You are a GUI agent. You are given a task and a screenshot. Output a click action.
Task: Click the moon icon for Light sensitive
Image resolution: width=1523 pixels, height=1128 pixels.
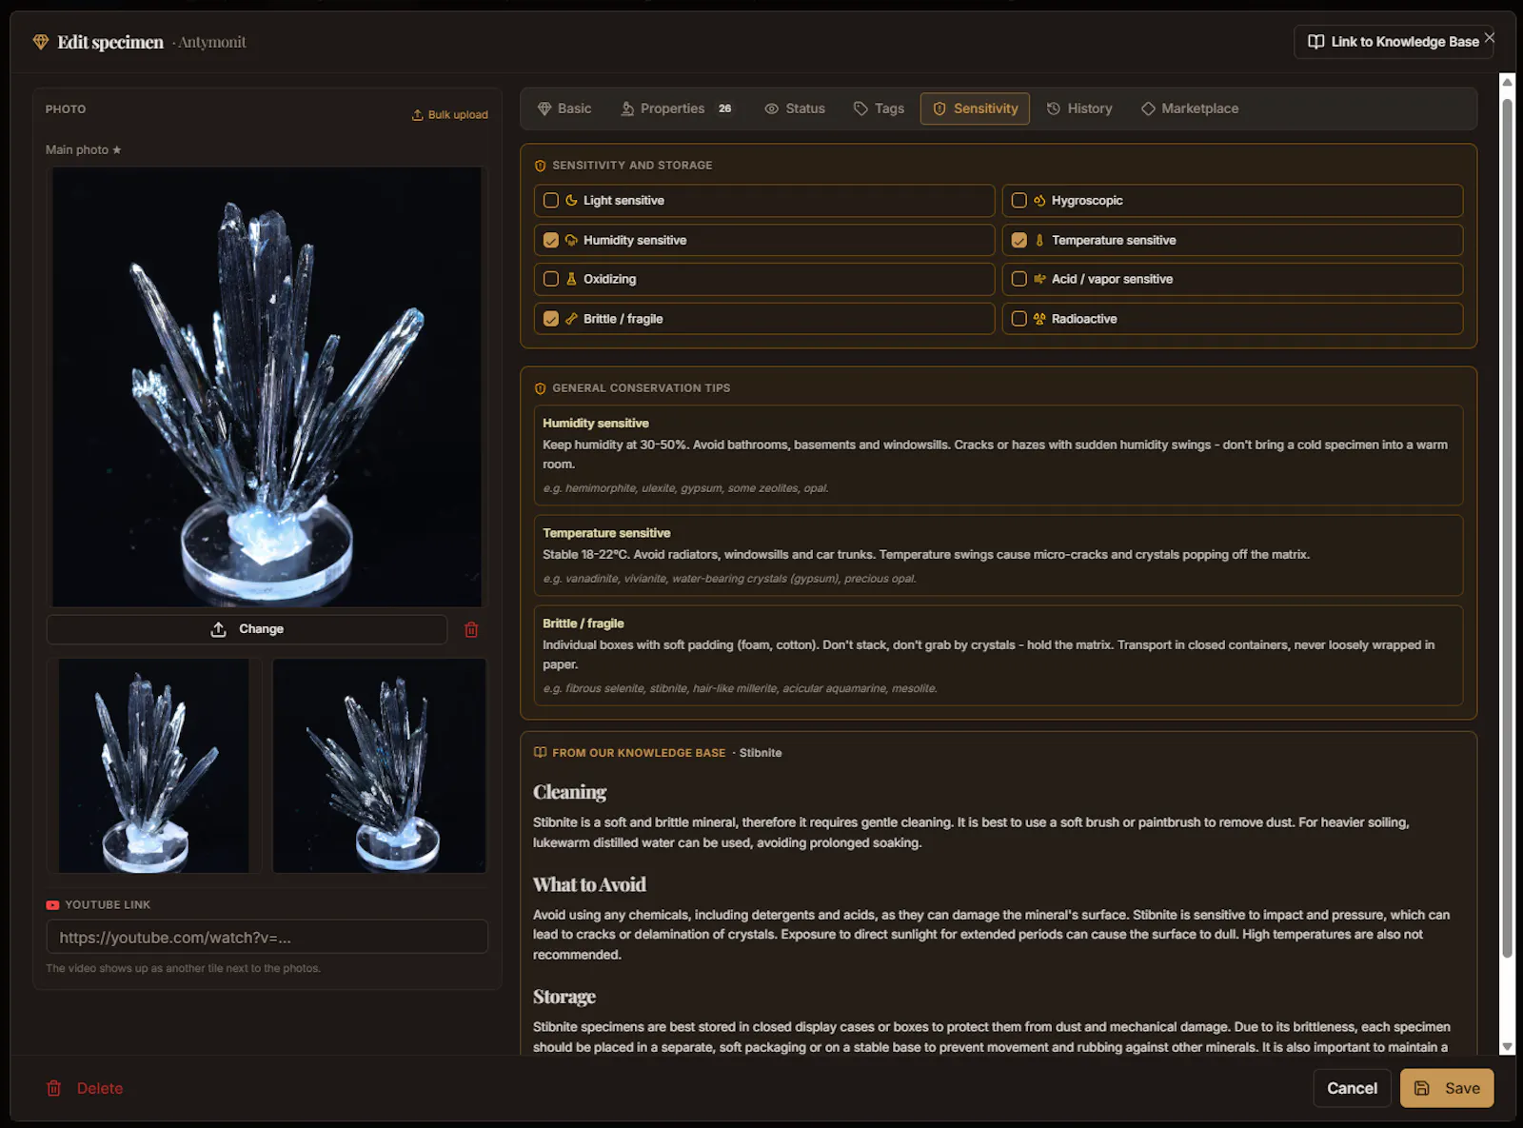571,200
